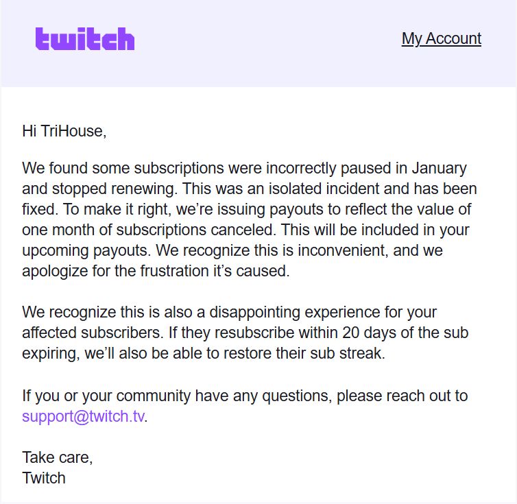Click 'one month of subscriptions canceled' text

147,230
